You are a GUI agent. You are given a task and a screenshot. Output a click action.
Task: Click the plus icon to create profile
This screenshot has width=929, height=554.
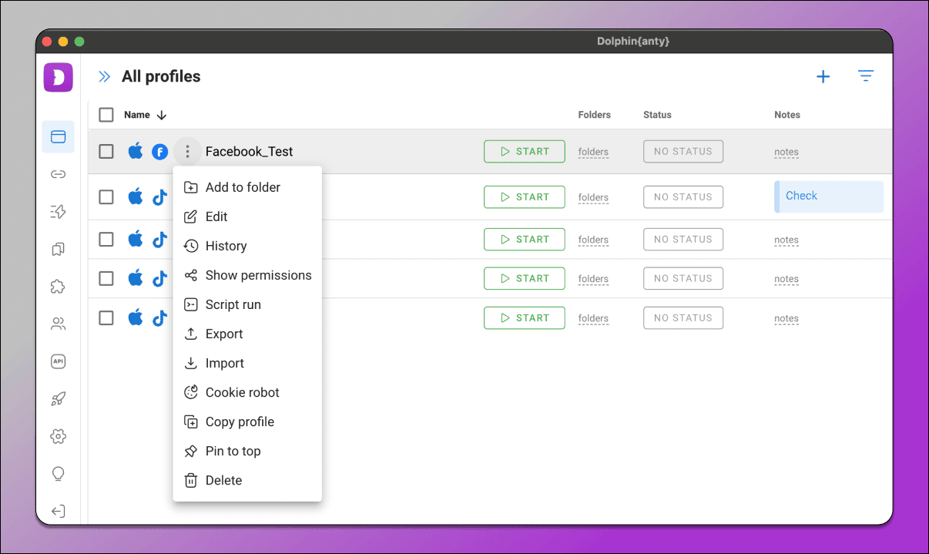(823, 76)
